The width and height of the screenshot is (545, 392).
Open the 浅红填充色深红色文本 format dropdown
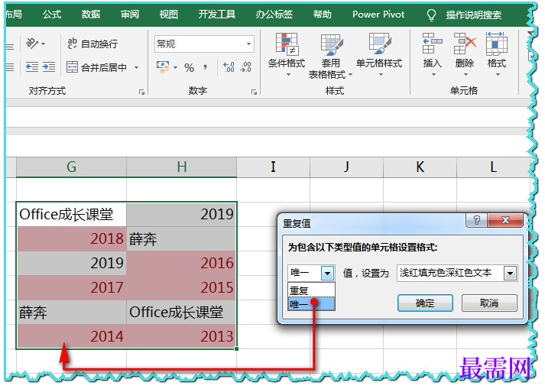[511, 273]
